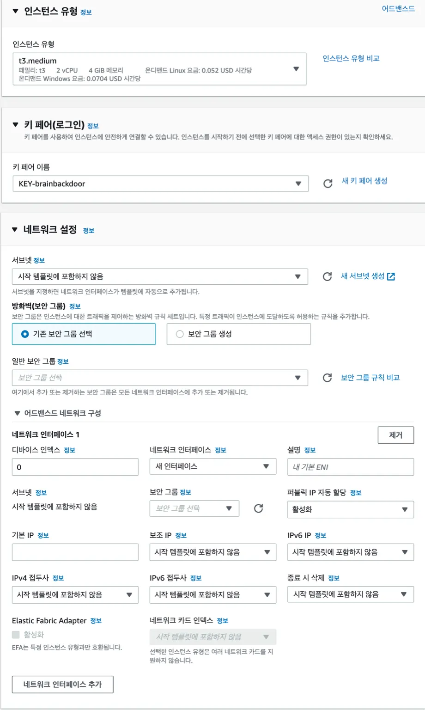The width and height of the screenshot is (425, 710).
Task: Click 새 키 페어 생성 link
Action: coord(364,181)
